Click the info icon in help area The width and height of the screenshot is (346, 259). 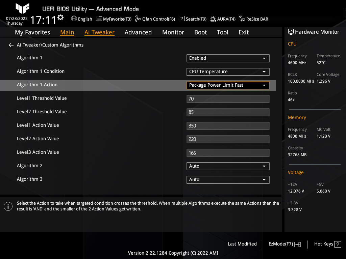click(8, 206)
